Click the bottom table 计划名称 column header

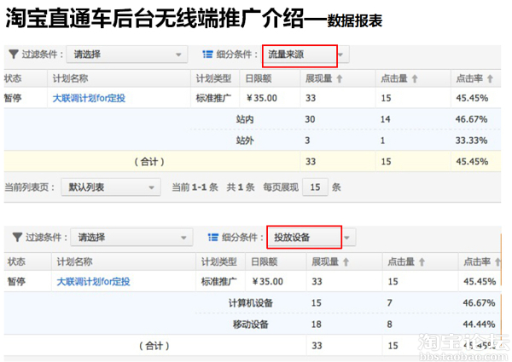[75, 261]
